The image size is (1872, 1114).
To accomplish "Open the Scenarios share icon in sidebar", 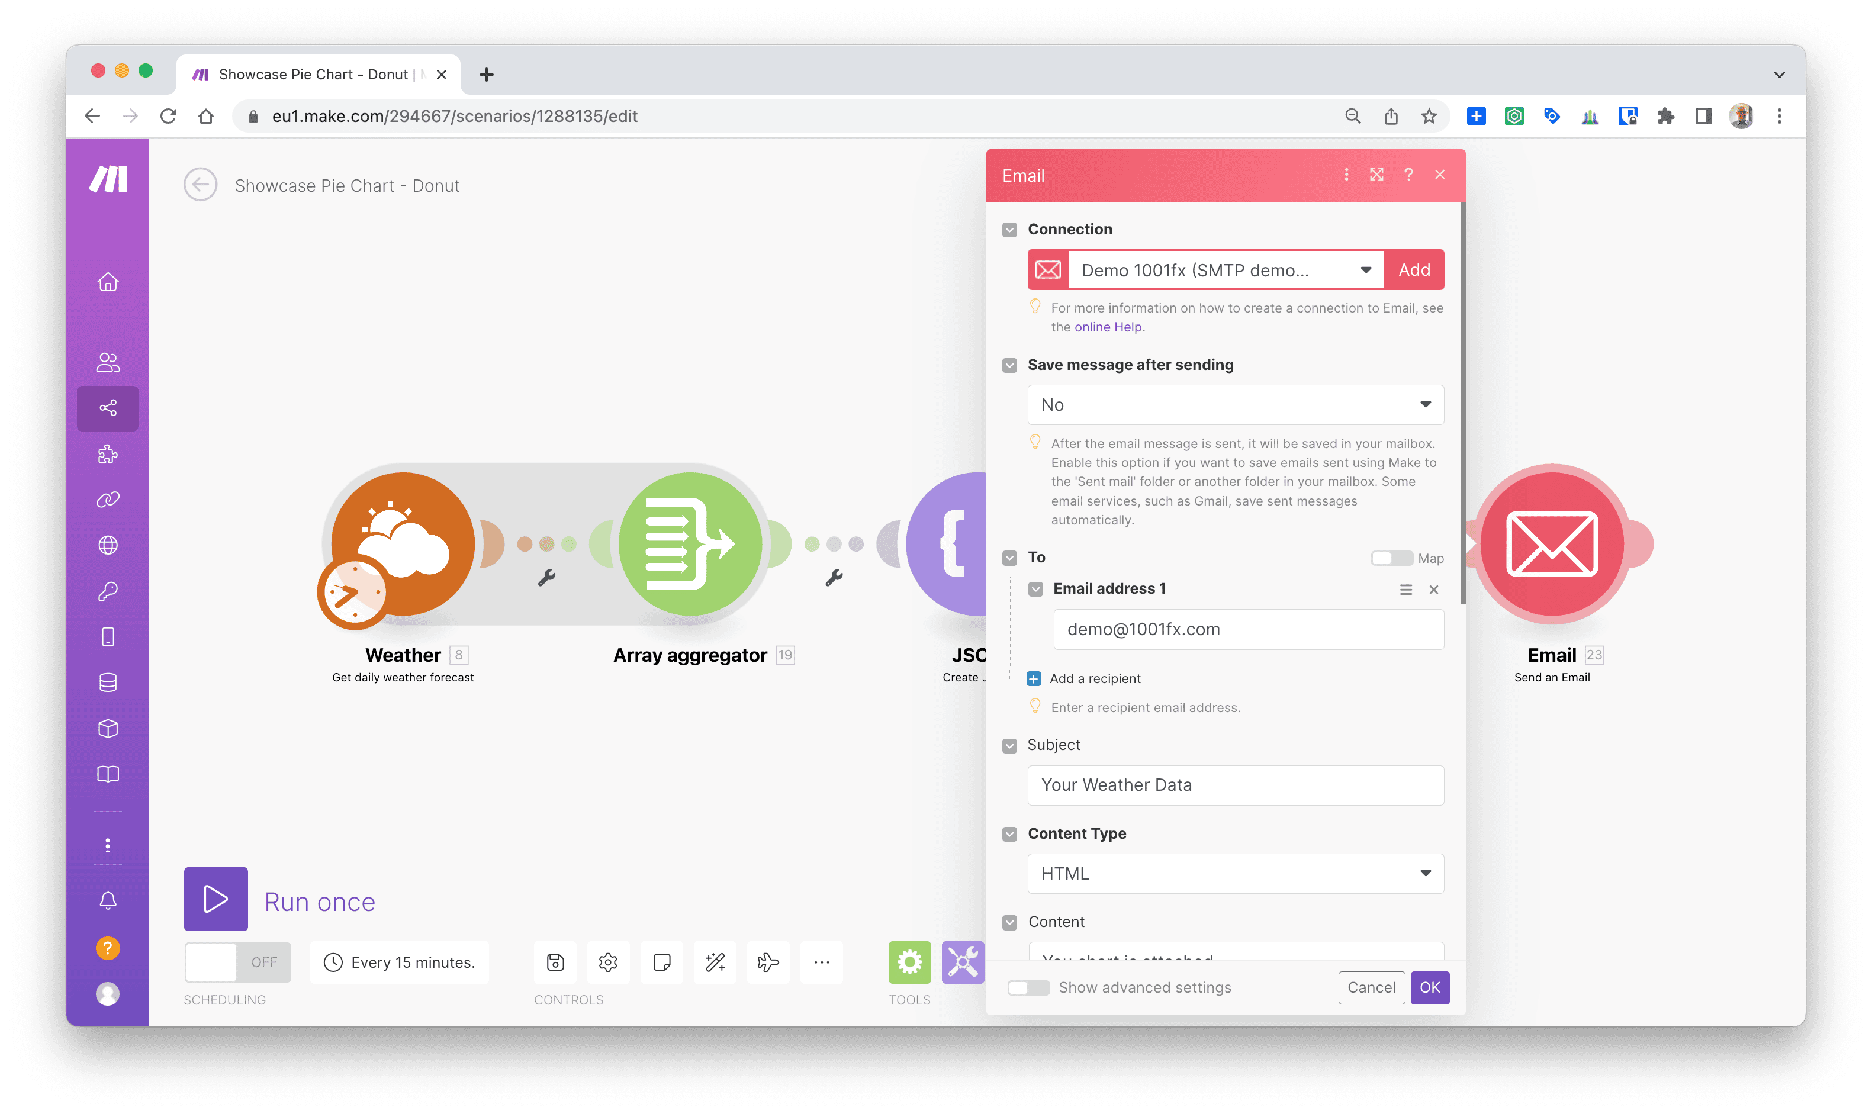I will [x=108, y=408].
